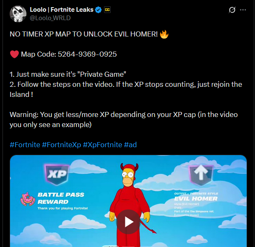Click the map code 5264-9369-0925 text
The image size is (255, 247).
tap(87, 54)
